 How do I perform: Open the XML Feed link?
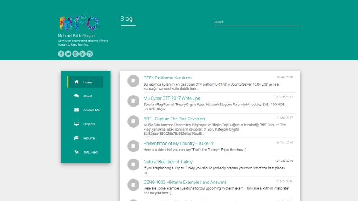click(x=85, y=152)
